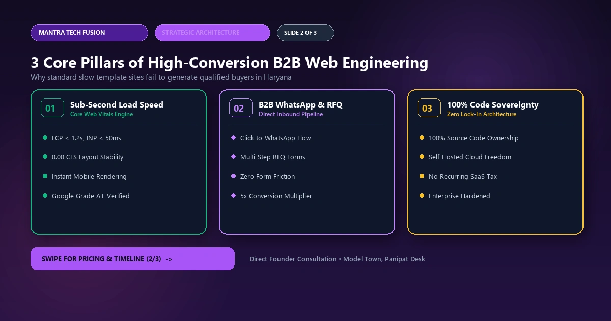
Task: Select the 100% Code Sovereignty heading
Action: click(492, 104)
